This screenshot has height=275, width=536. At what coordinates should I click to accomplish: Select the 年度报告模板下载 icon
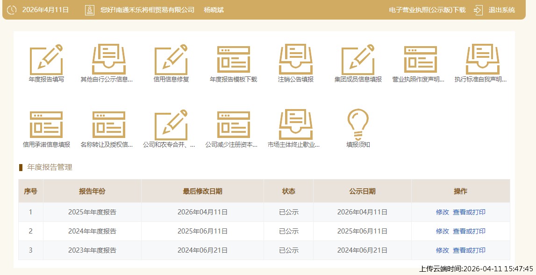click(233, 60)
